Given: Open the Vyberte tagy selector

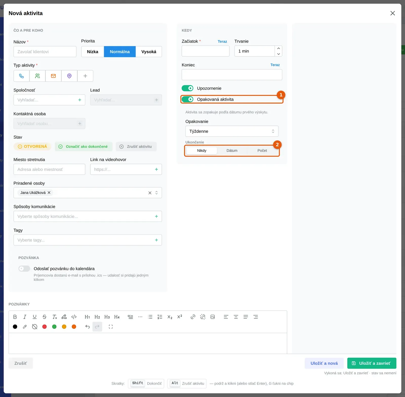Looking at the screenshot, I should coord(88,240).
